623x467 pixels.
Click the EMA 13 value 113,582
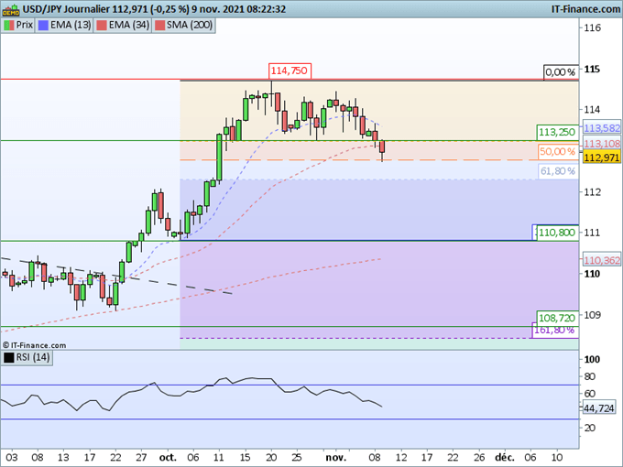pyautogui.click(x=602, y=128)
